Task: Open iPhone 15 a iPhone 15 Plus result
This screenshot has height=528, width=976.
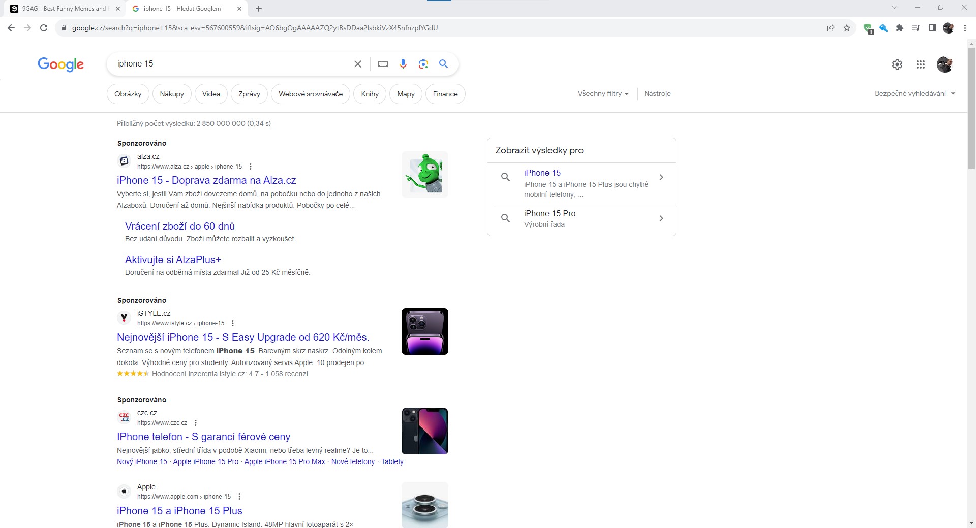Action: 179,511
